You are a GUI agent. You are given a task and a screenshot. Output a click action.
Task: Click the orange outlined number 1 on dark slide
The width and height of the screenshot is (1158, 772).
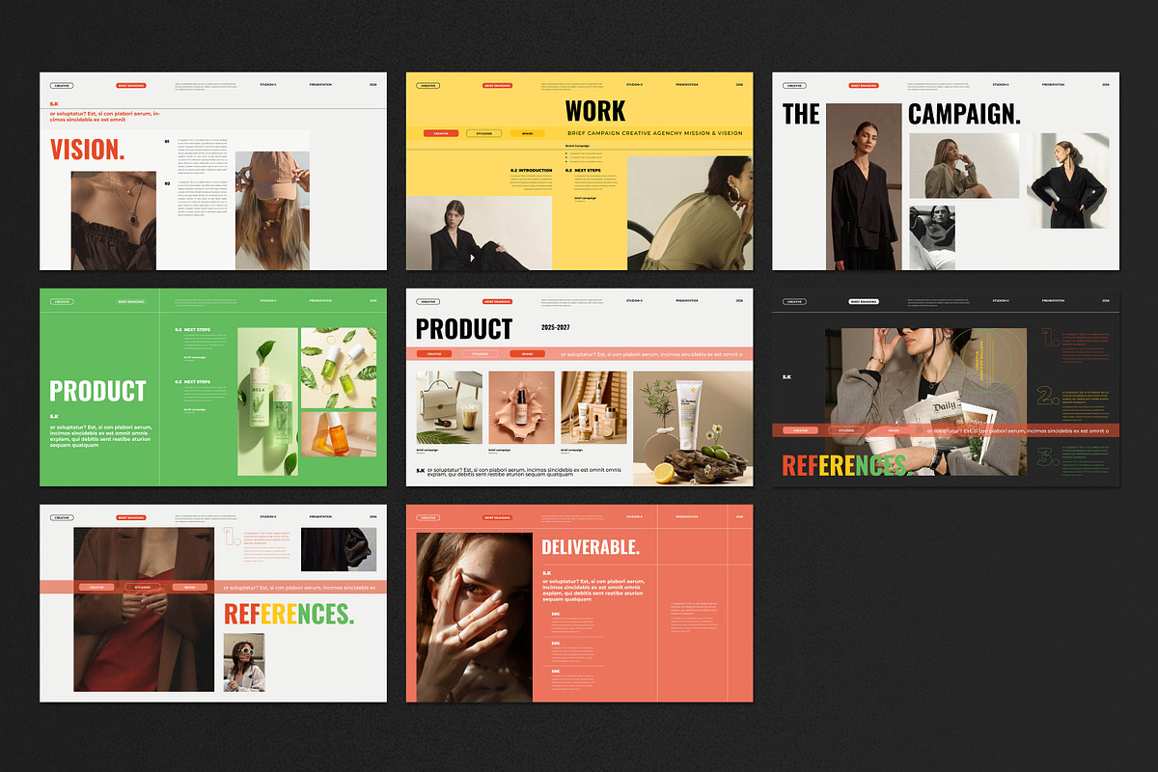coord(1049,339)
